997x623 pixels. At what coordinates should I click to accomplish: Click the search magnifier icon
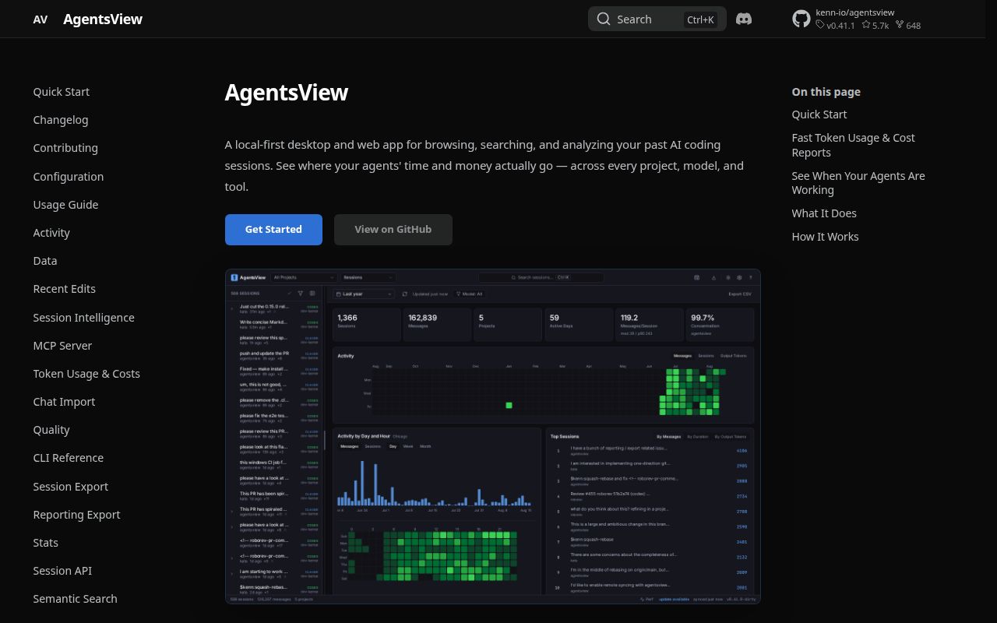(x=604, y=19)
